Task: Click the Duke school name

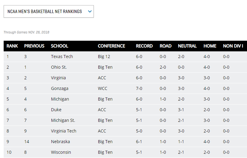Action: pos(56,110)
